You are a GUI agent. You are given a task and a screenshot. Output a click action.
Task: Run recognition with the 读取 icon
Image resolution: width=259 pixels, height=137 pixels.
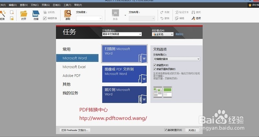pos(68,14)
